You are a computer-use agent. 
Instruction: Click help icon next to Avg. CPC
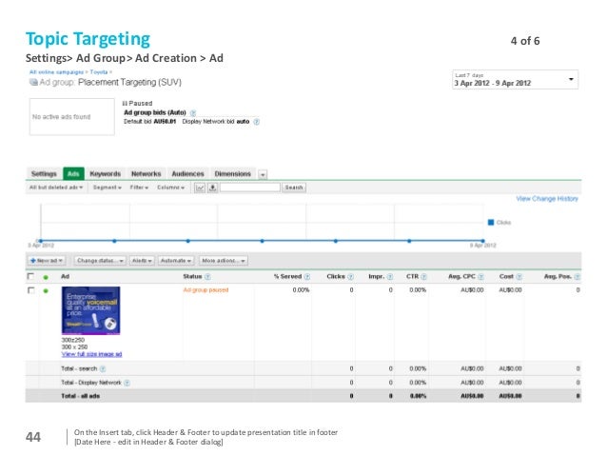484,276
